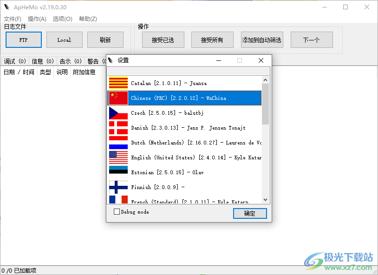Minimize the 设置 dialog
Image resolution: width=378 pixels, height=275 pixels.
[x=219, y=60]
